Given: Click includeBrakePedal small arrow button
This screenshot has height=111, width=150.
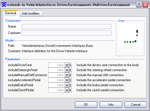Looking at the screenshot, I should (70, 85).
